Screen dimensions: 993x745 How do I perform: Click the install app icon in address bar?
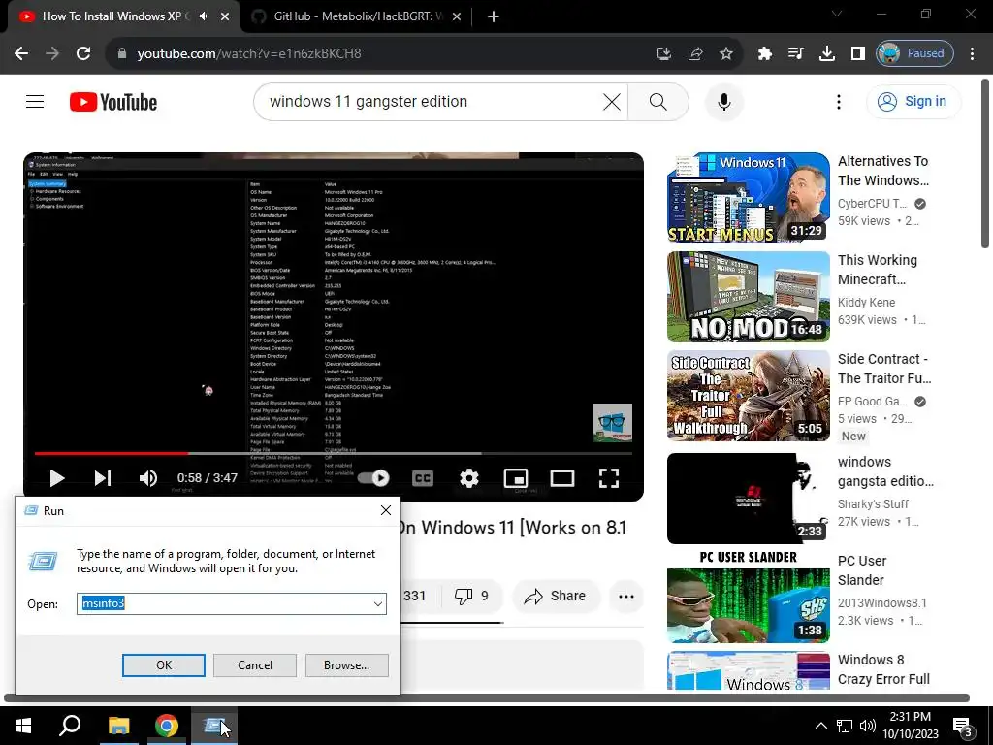pyautogui.click(x=663, y=54)
